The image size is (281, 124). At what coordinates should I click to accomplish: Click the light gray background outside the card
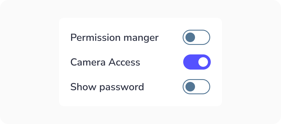(x=28, y=62)
